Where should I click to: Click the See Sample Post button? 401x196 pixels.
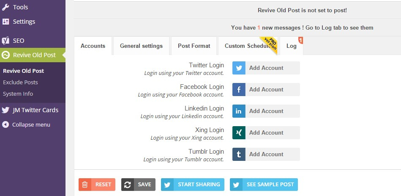tap(264, 185)
